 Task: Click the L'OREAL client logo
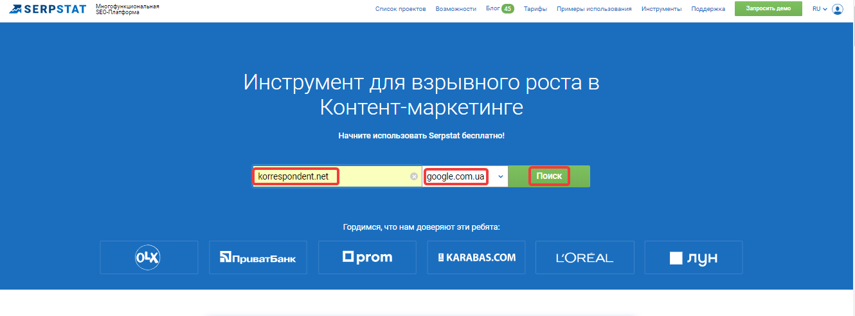coord(585,258)
